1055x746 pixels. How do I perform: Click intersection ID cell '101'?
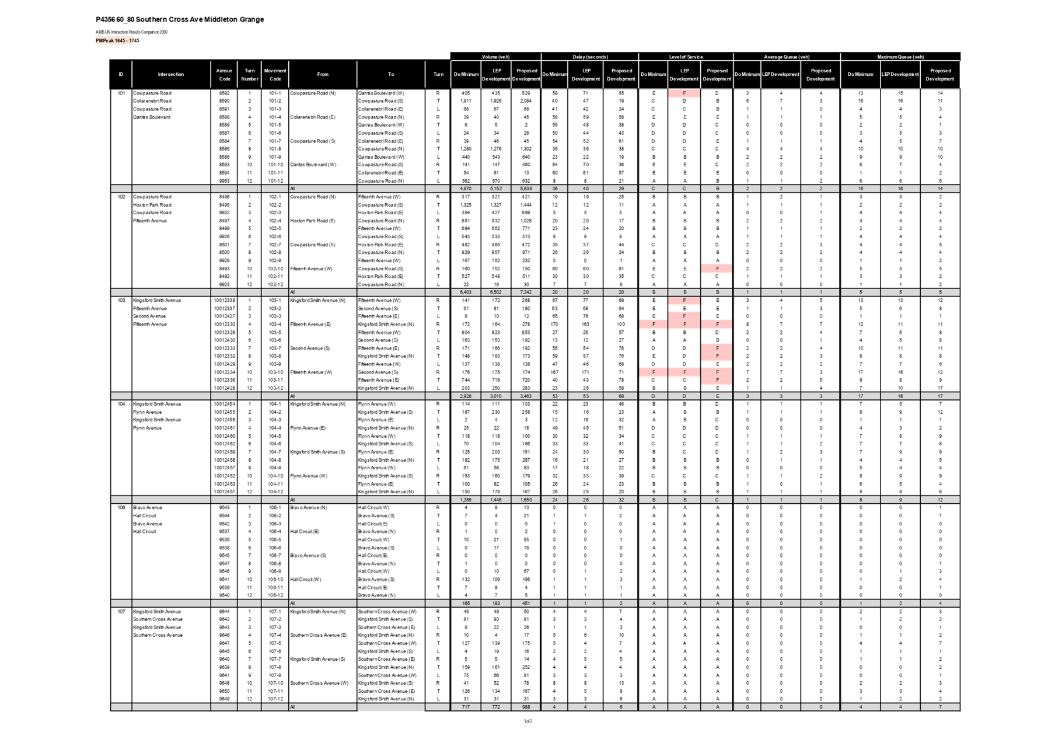[x=121, y=93]
